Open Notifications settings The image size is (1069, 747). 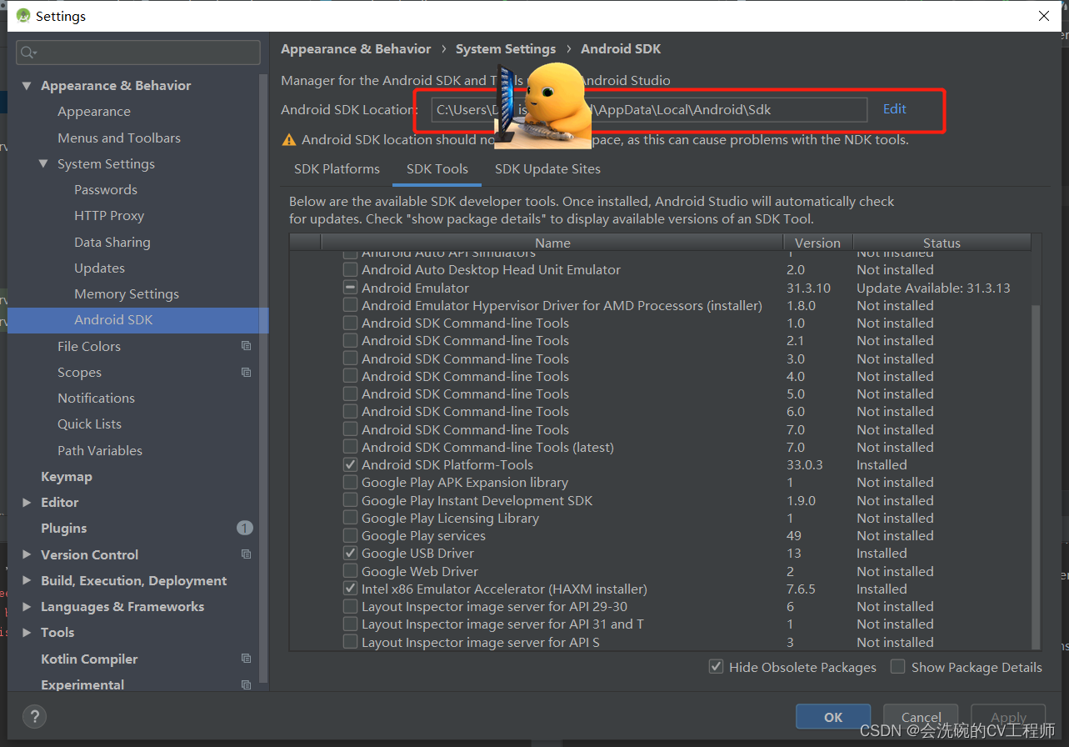point(96,398)
